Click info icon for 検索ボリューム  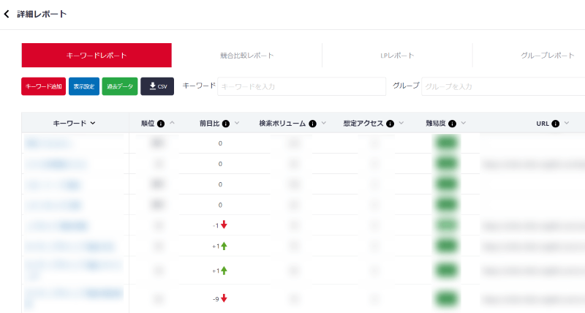tap(313, 124)
